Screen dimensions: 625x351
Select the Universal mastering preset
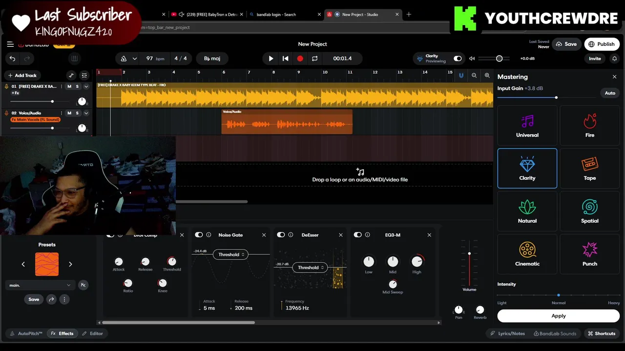[x=527, y=126]
